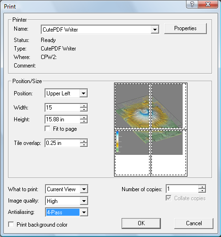Viewport: 221px width, 237px height.
Task: Open the printer Name dropdown
Action: click(155, 29)
